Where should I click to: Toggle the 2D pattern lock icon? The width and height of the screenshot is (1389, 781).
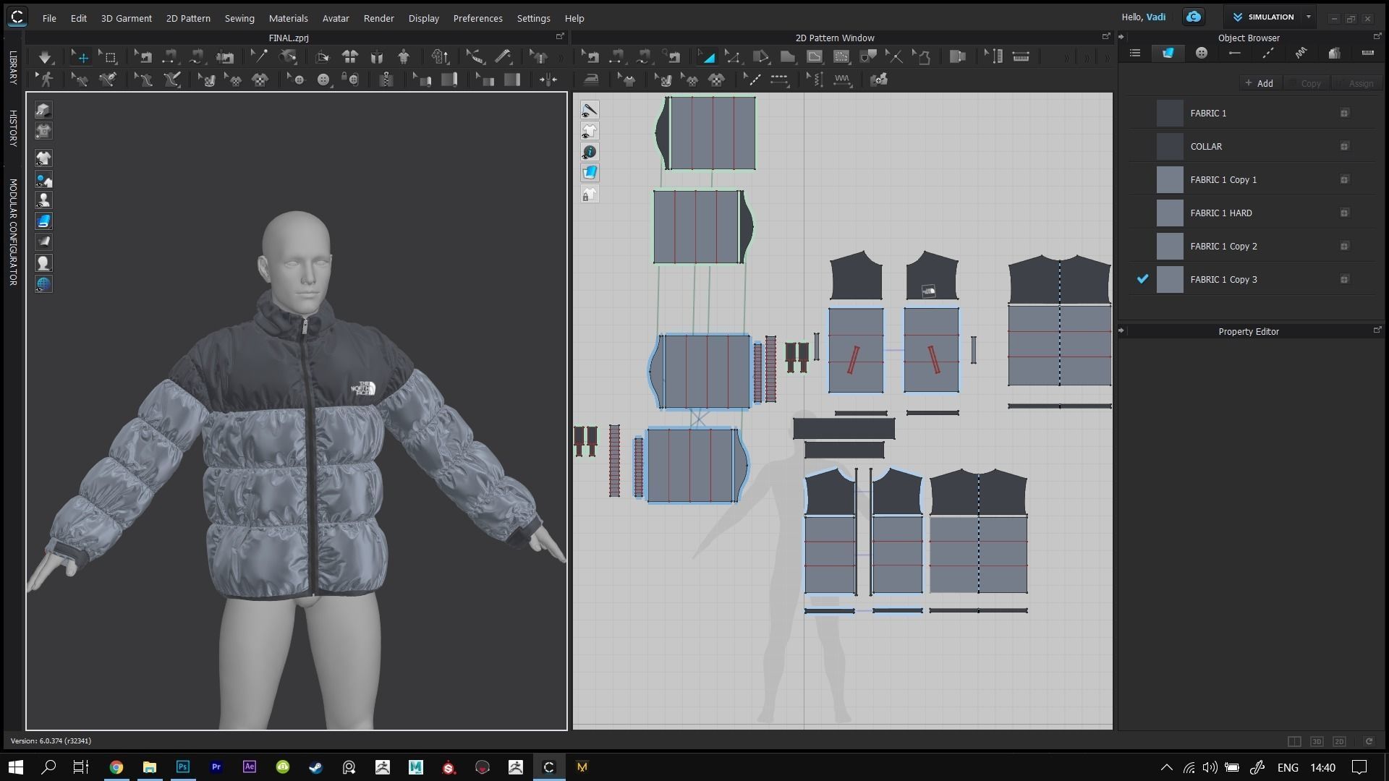(590, 194)
